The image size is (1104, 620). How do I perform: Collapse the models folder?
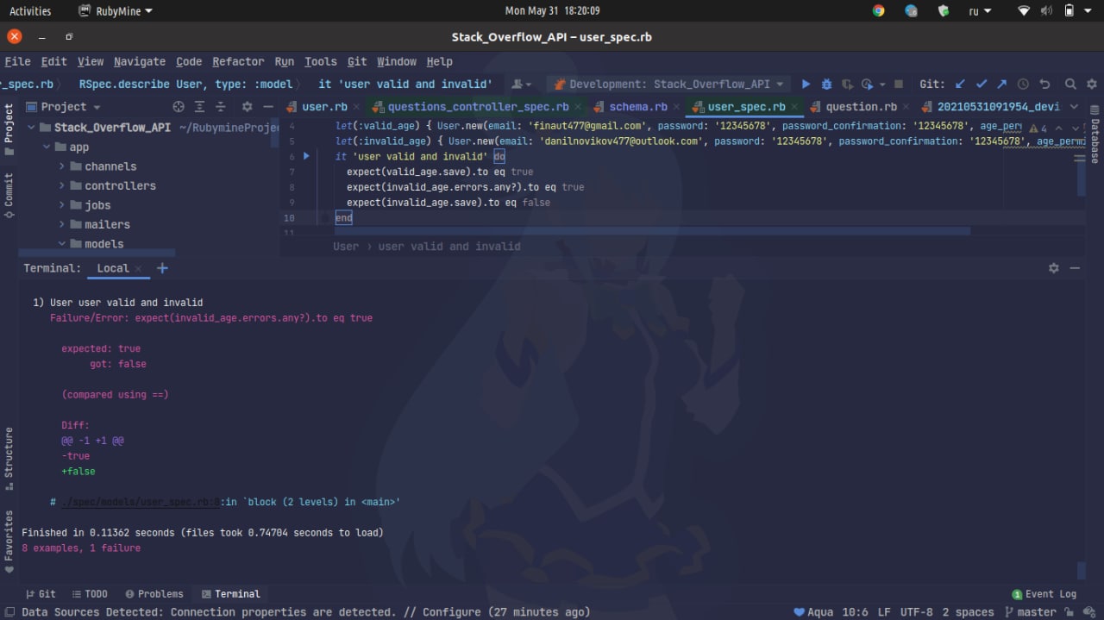[61, 244]
